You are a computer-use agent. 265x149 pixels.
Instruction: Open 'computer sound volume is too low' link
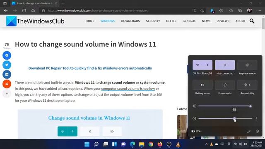click(x=128, y=89)
